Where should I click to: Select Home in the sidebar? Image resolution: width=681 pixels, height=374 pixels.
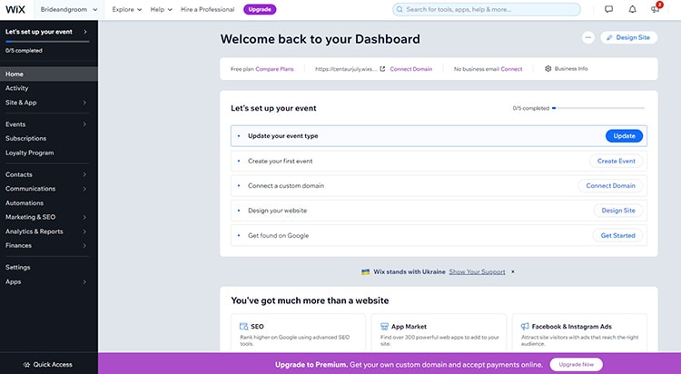tap(49, 74)
